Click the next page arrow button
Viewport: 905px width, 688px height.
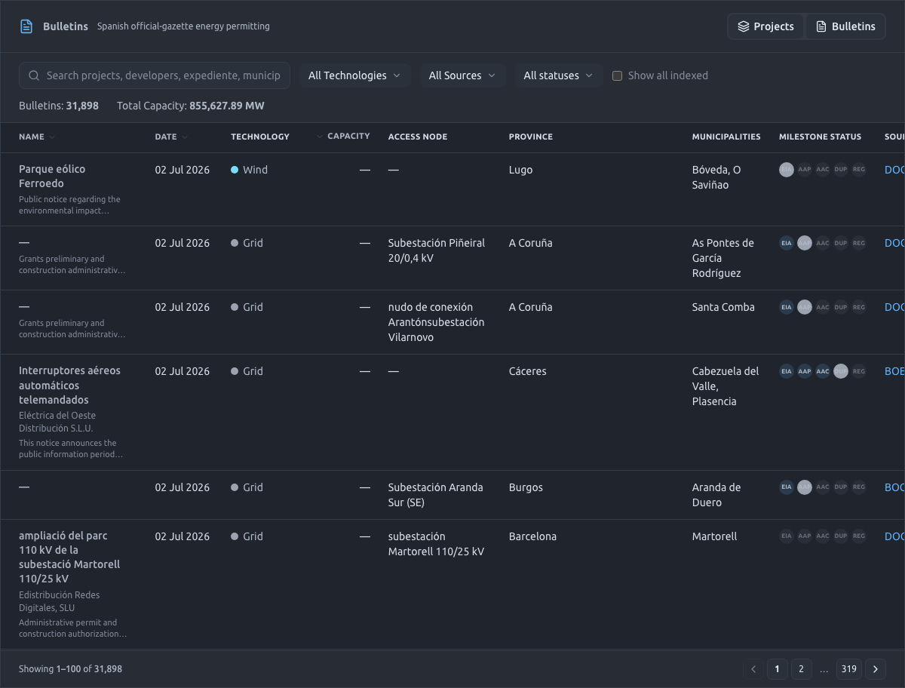pyautogui.click(x=876, y=669)
